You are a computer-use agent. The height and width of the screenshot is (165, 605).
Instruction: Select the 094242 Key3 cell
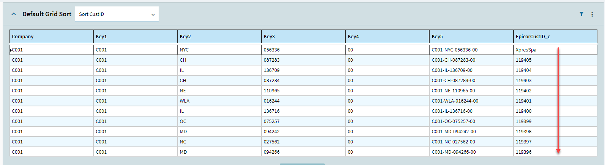click(x=303, y=132)
